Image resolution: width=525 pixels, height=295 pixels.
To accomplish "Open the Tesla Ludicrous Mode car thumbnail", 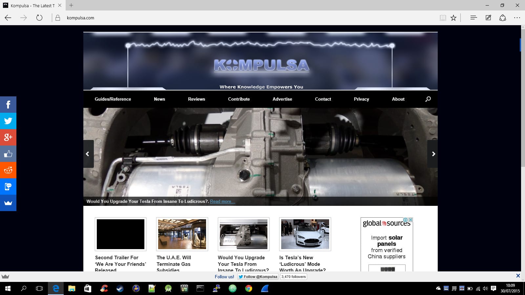I will [x=305, y=234].
